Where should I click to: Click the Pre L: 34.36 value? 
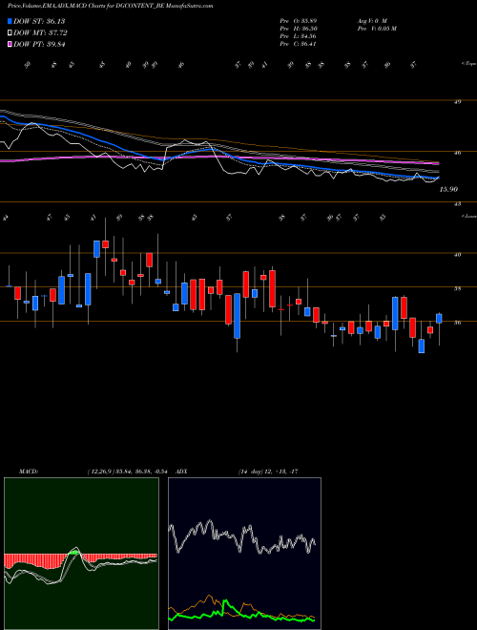(x=301, y=36)
